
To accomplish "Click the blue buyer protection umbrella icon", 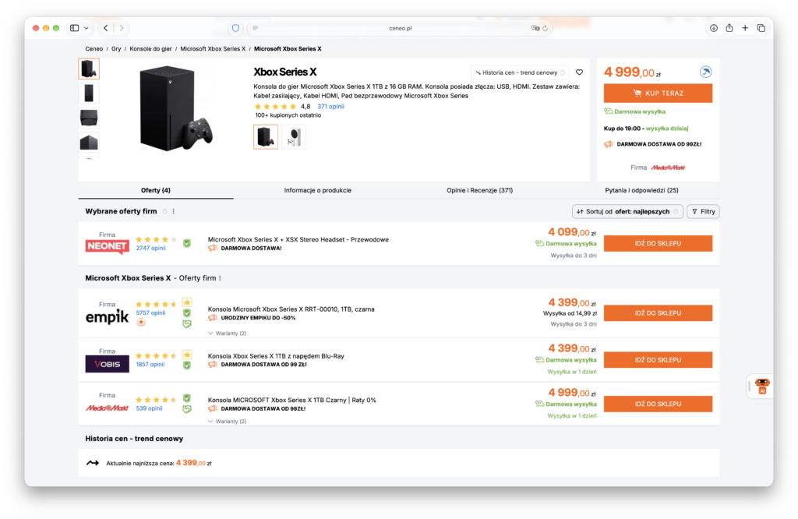I will (x=705, y=72).
